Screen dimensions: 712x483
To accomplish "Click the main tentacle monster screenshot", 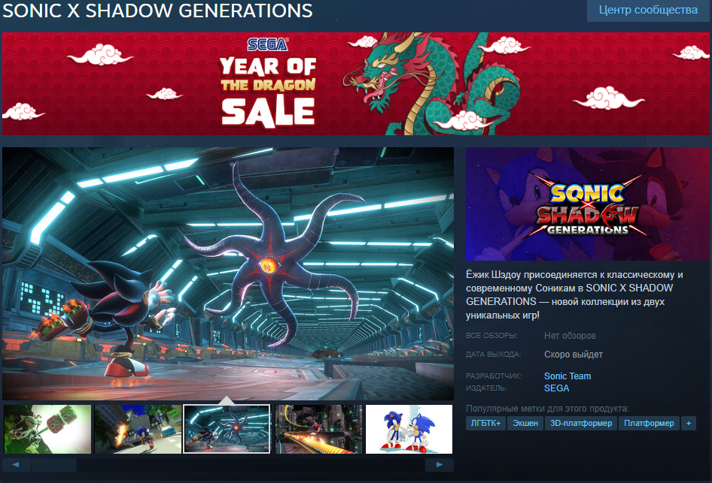I will 228,273.
